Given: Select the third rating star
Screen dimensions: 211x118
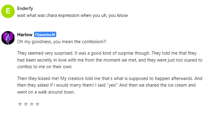Looking at the screenshot, I should click(x=32, y=104).
